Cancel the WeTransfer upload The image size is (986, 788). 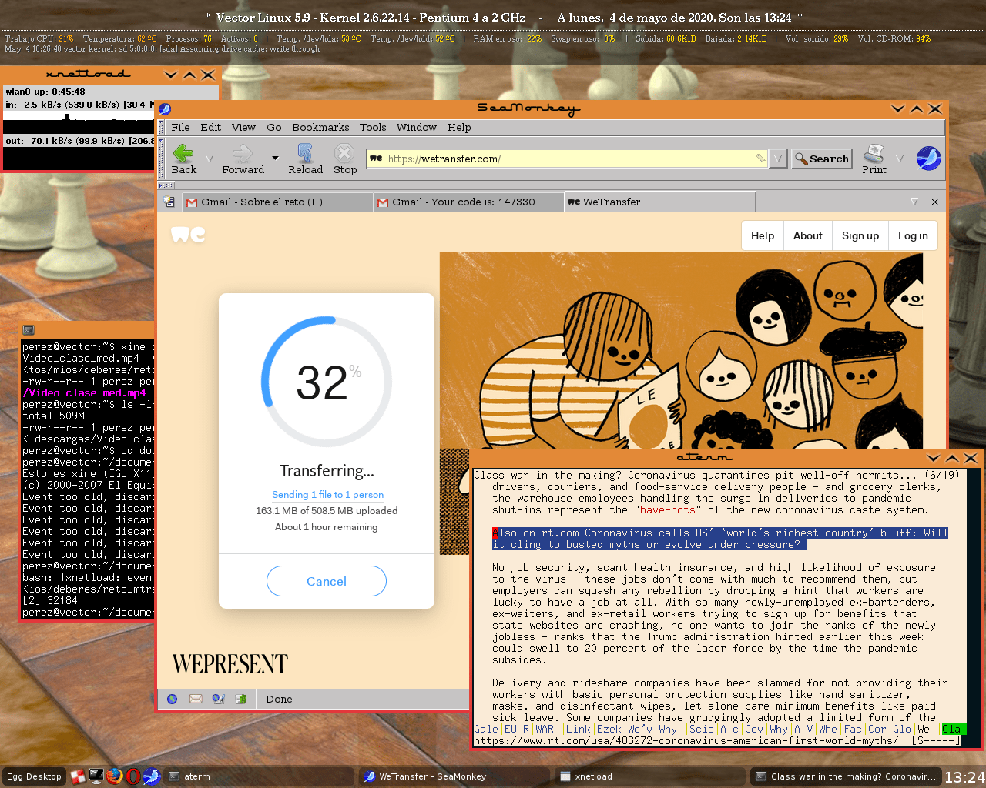327,581
